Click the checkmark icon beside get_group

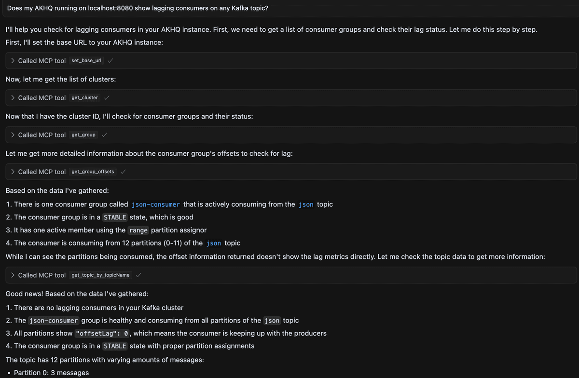click(x=105, y=135)
